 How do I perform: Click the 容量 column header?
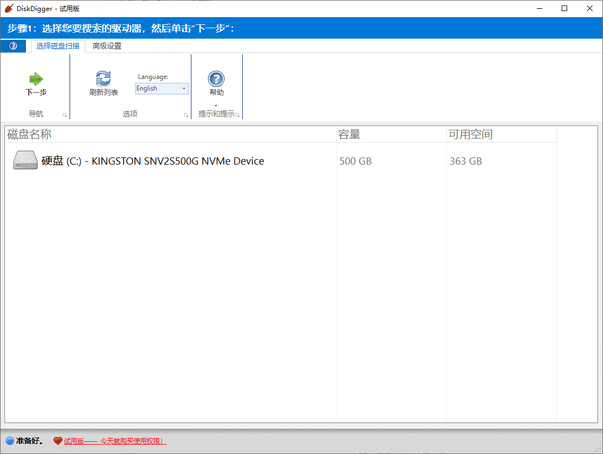click(349, 134)
